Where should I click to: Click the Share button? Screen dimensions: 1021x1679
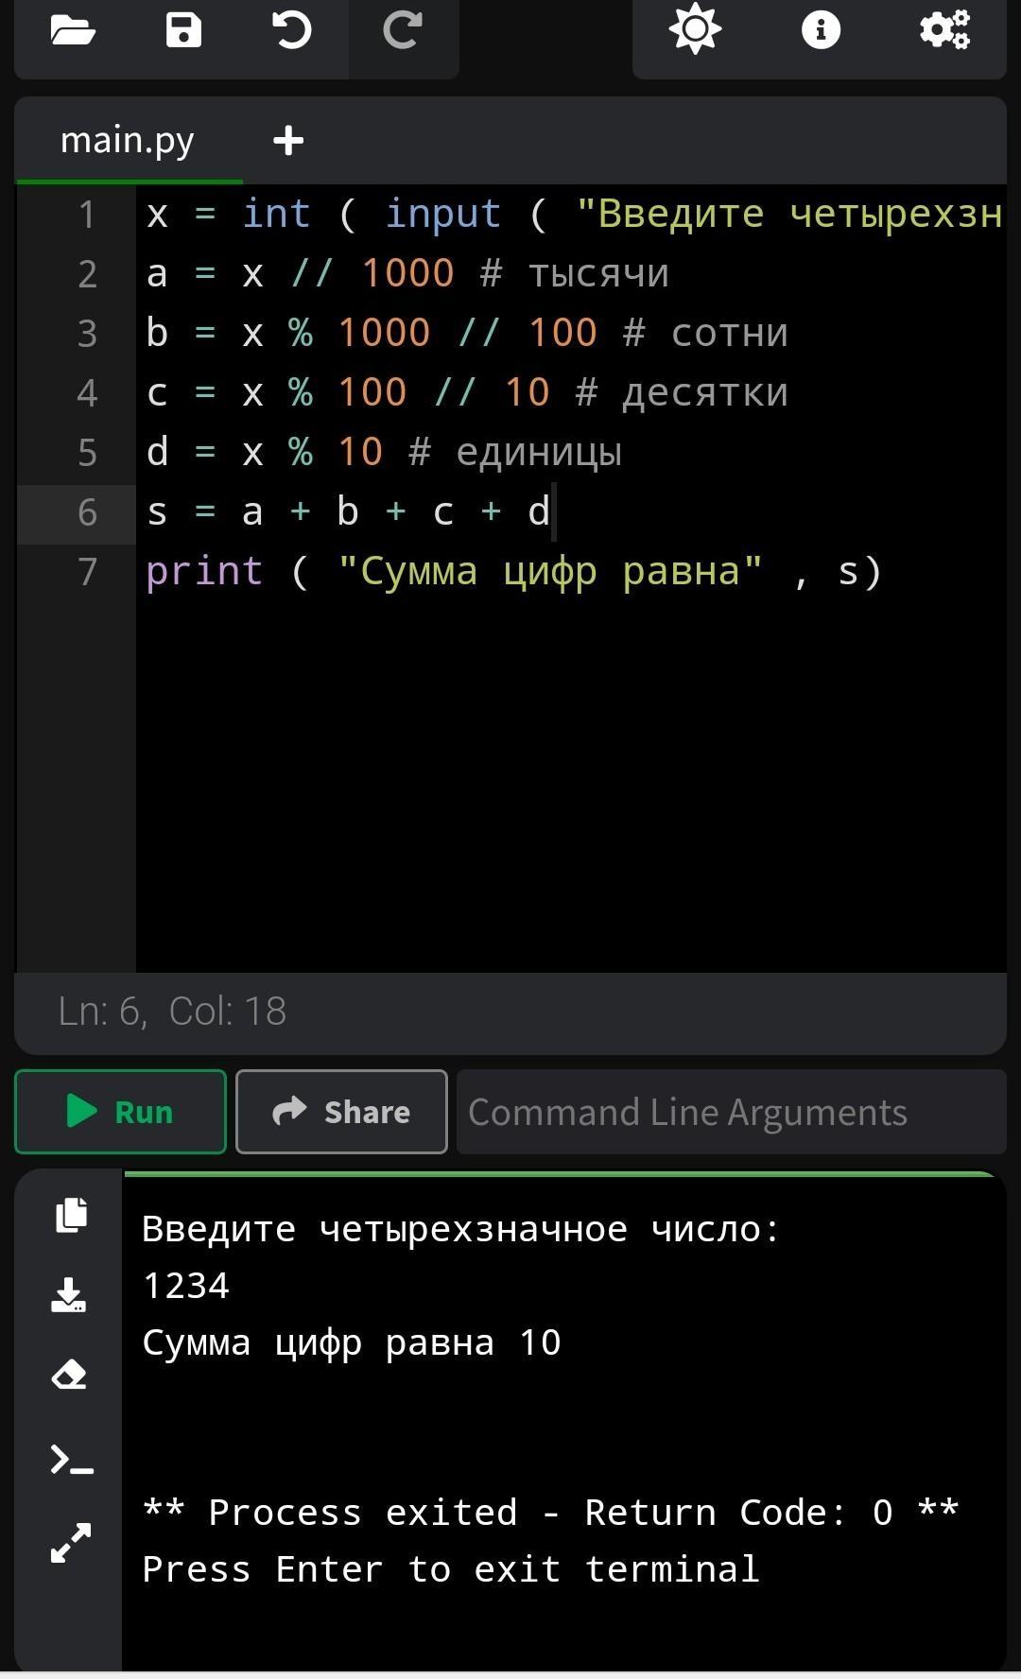point(341,1112)
